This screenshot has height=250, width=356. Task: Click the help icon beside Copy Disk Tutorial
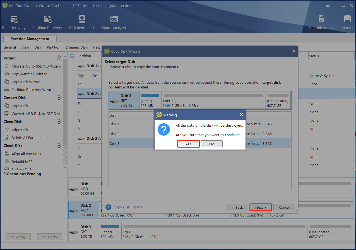point(109,207)
